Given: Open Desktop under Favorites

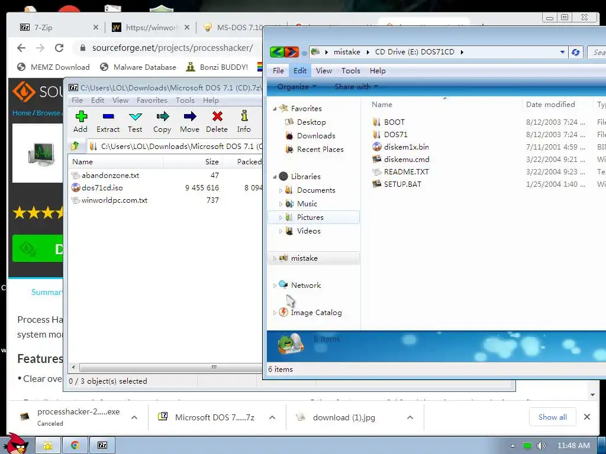Looking at the screenshot, I should (x=311, y=122).
